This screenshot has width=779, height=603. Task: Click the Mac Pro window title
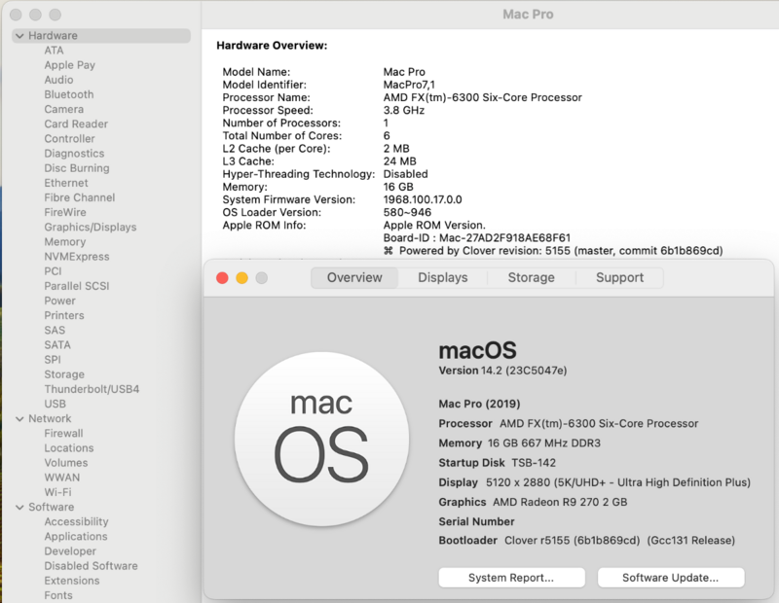(528, 15)
